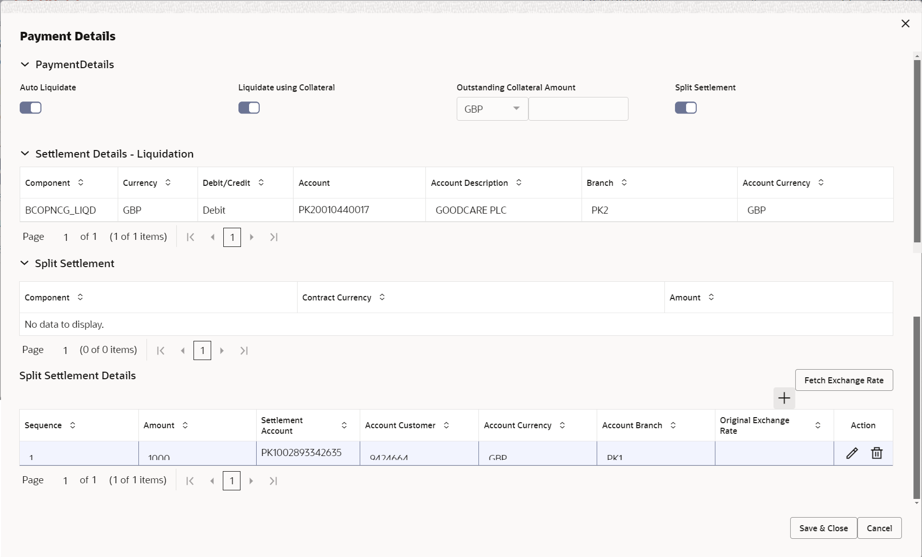The image size is (922, 557).
Task: Collapse the Split Settlement section
Action: 25,263
